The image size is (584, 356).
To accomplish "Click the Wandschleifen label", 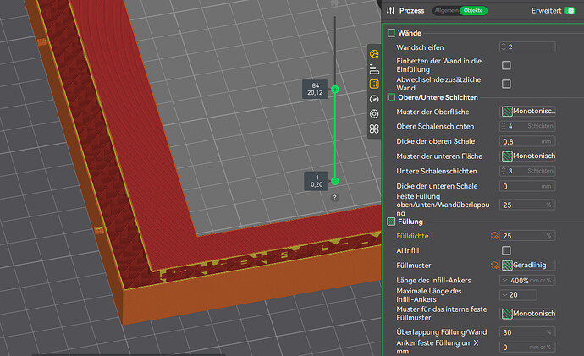I will pos(420,47).
